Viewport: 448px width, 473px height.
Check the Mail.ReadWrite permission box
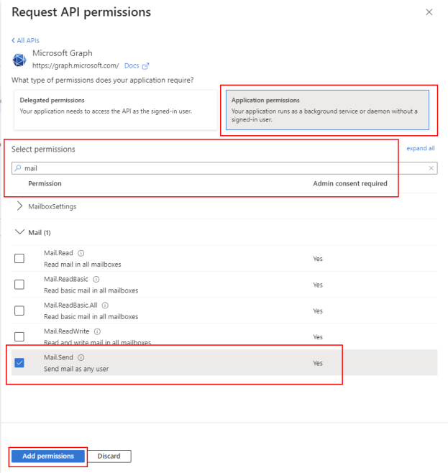coord(19,336)
